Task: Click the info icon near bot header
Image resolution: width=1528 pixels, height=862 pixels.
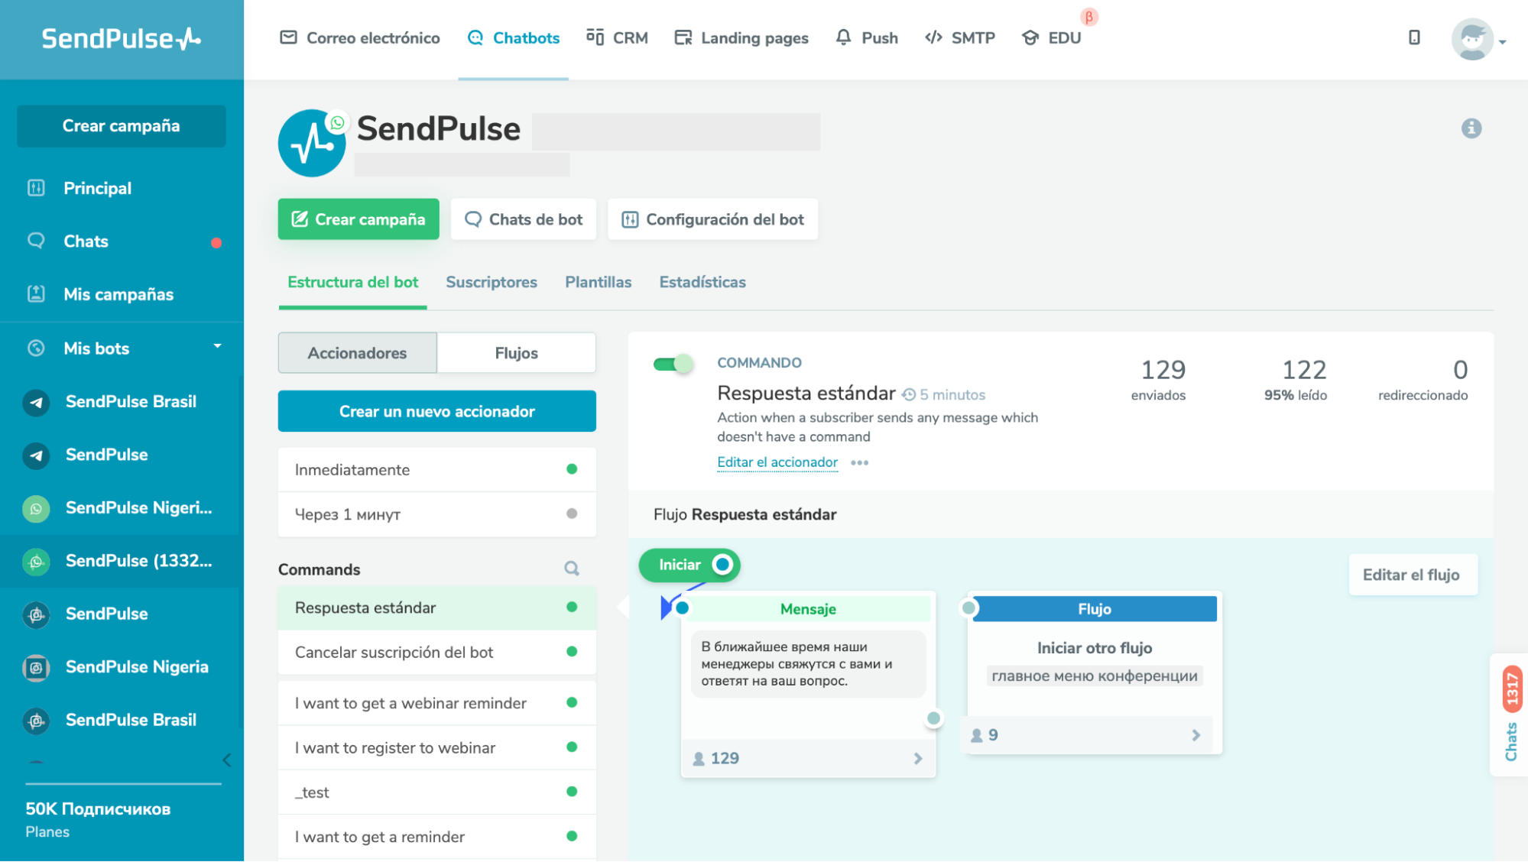Action: pyautogui.click(x=1471, y=128)
